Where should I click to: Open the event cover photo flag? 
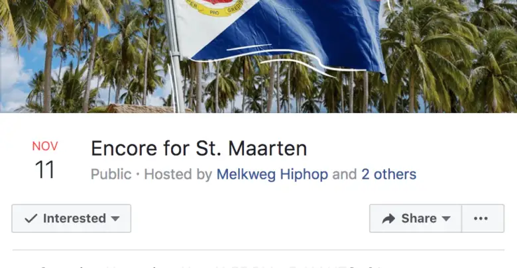278,36
